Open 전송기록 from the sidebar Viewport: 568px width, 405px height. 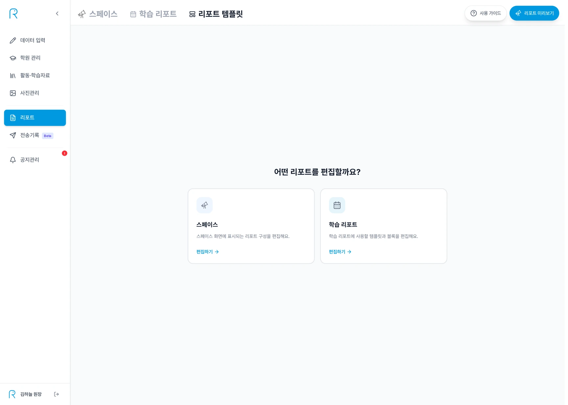[x=35, y=135]
